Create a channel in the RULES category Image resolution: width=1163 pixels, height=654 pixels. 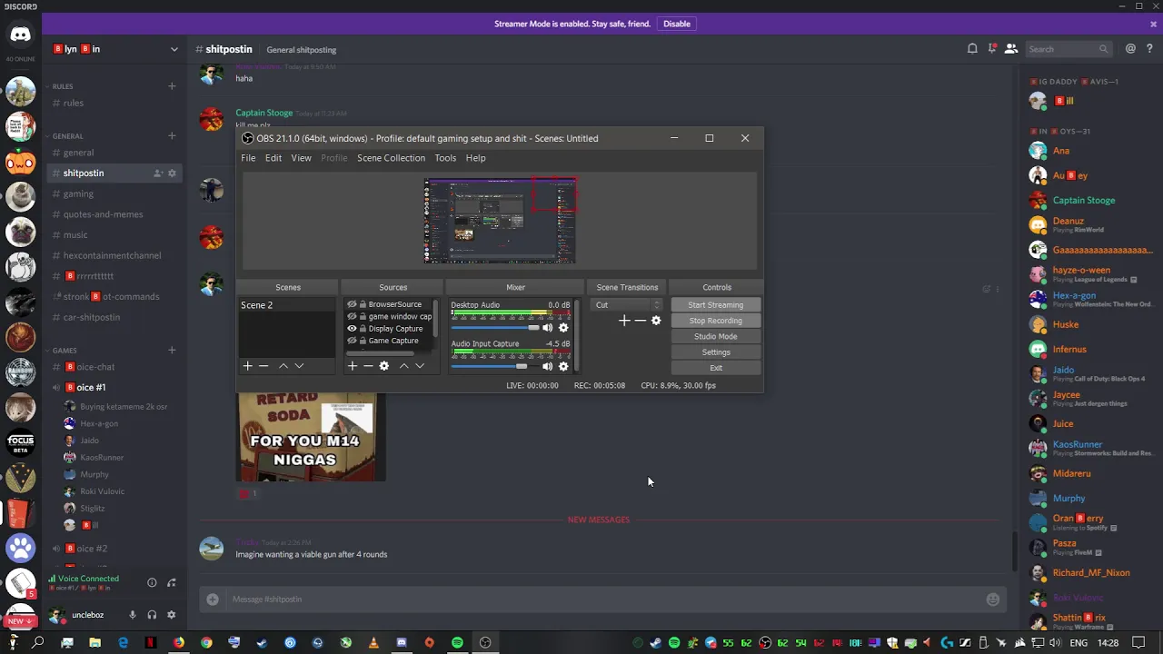point(172,86)
